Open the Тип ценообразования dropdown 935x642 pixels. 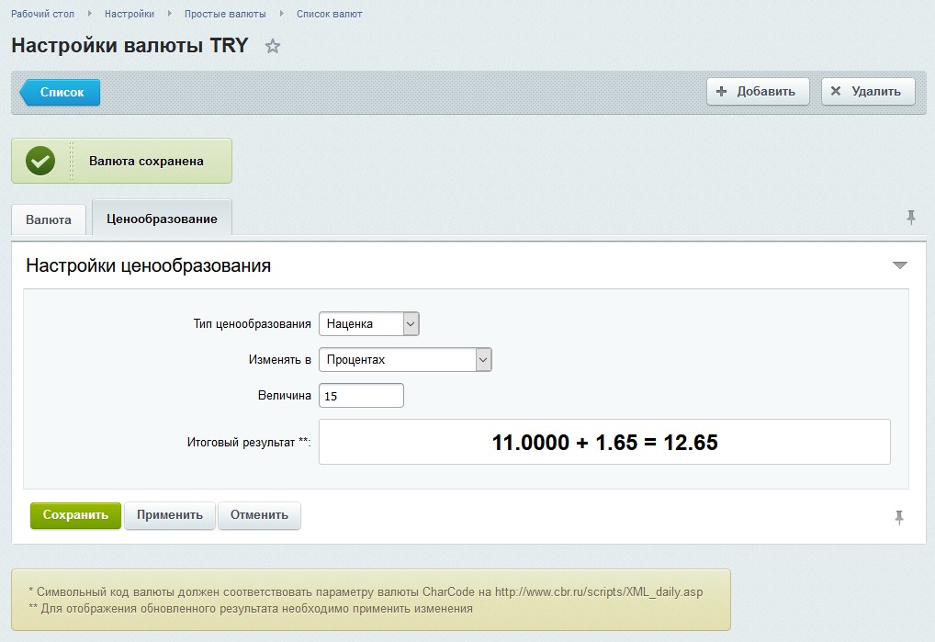pyautogui.click(x=369, y=323)
